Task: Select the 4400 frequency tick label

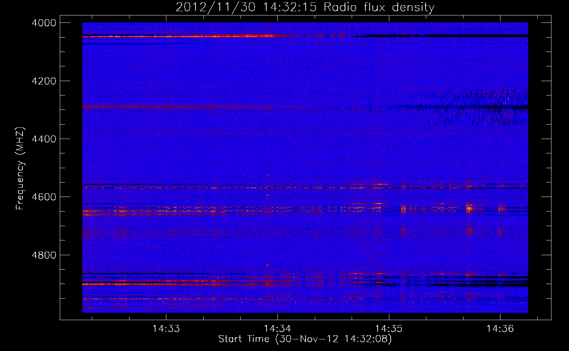Action: coord(44,139)
